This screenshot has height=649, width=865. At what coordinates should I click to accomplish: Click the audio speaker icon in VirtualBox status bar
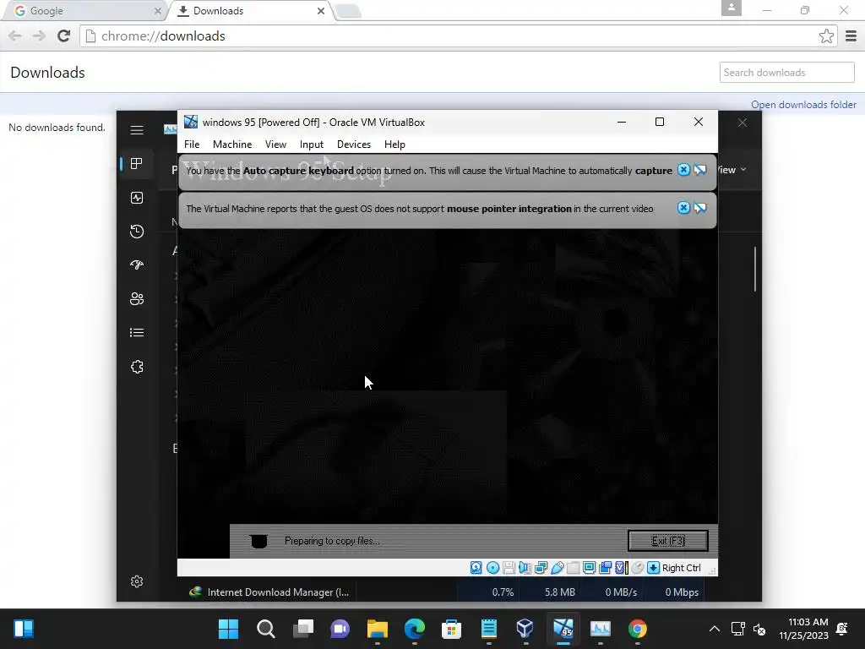525,567
